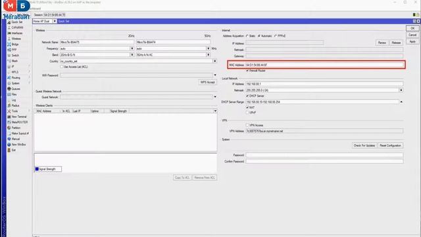421x237 pixels.
Task: Click the Local Network IP Address field
Action: tap(324, 84)
